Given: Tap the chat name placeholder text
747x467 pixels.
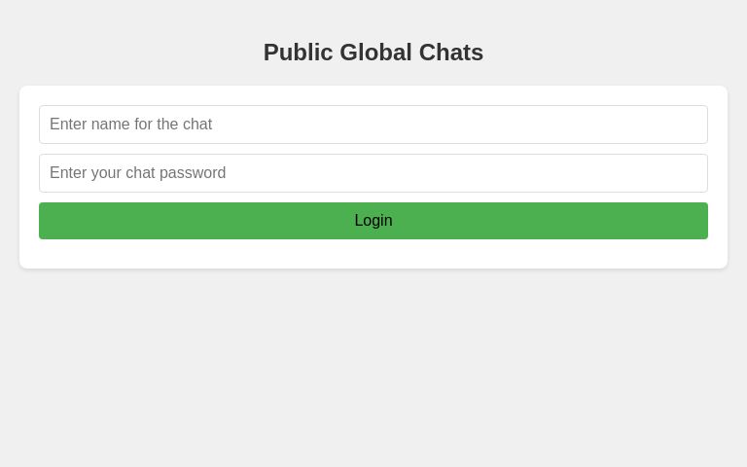Looking at the screenshot, I should [131, 125].
